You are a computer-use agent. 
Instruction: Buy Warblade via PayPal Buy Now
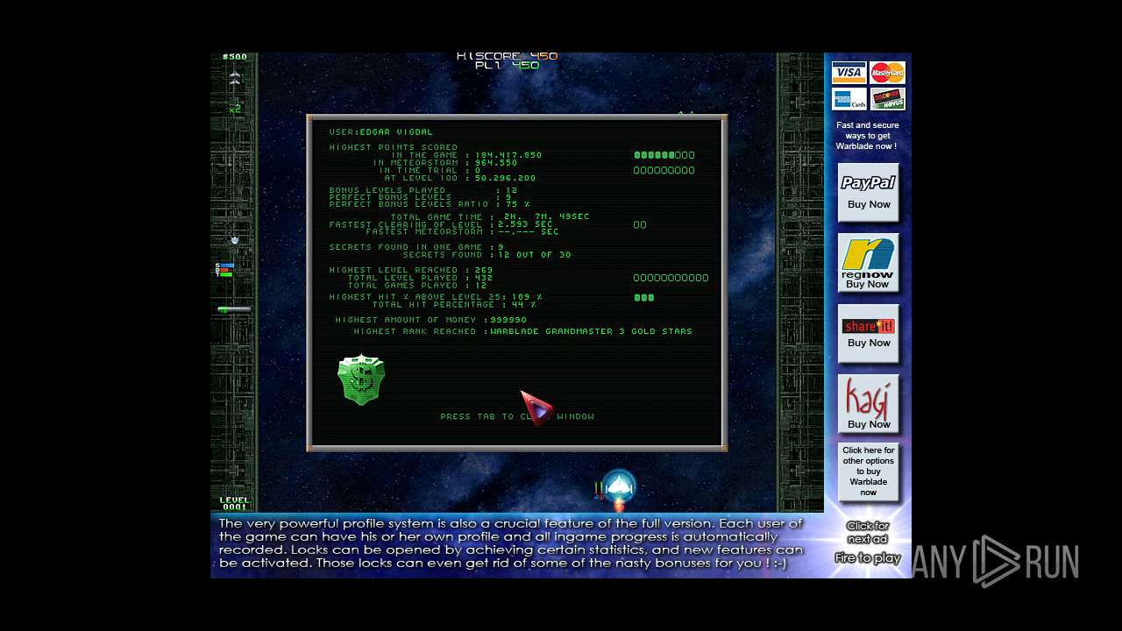click(868, 192)
